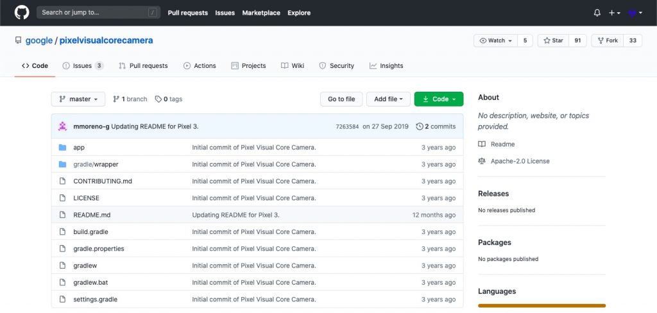
Task: Open the pixelvisualcorecamera repository link
Action: [x=106, y=40]
